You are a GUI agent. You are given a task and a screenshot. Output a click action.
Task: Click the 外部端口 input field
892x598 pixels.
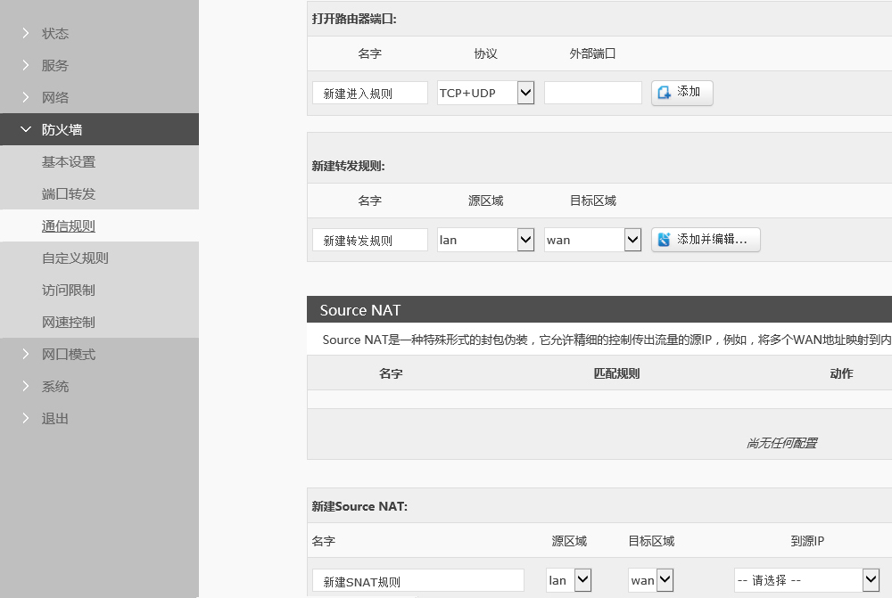click(x=592, y=93)
